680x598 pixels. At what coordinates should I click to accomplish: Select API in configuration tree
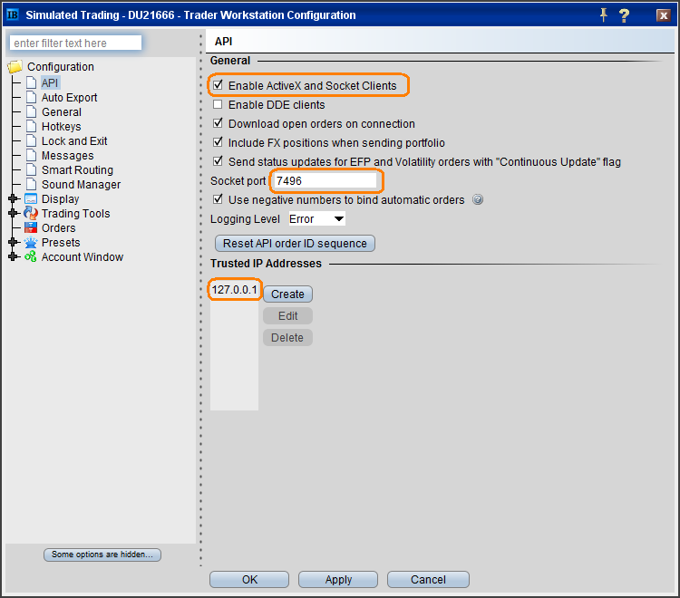[x=50, y=82]
